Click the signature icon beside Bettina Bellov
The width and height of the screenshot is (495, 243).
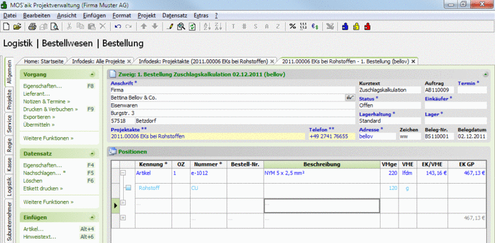point(350,98)
